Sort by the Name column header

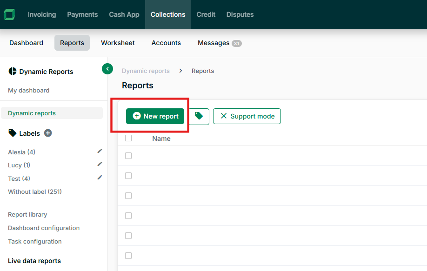pos(161,139)
